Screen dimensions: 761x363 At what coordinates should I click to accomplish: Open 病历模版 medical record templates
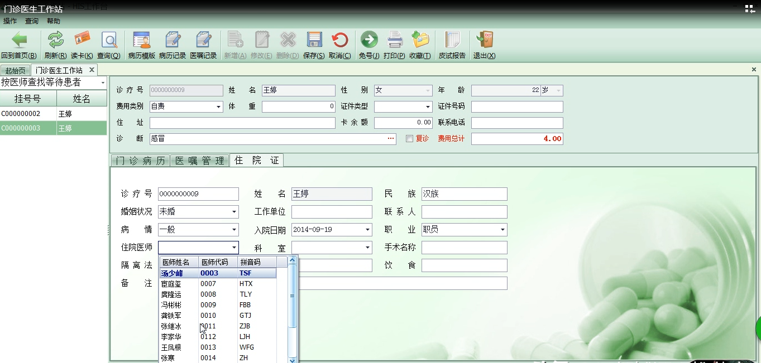pyautogui.click(x=141, y=45)
